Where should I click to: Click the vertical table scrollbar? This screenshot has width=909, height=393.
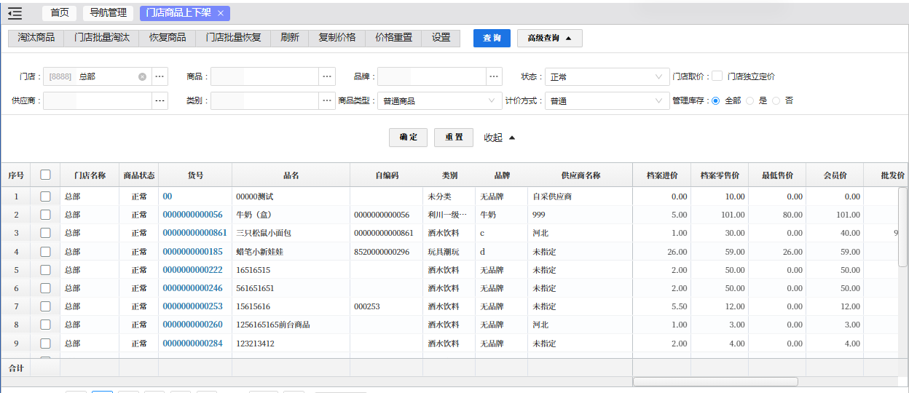coord(903,226)
